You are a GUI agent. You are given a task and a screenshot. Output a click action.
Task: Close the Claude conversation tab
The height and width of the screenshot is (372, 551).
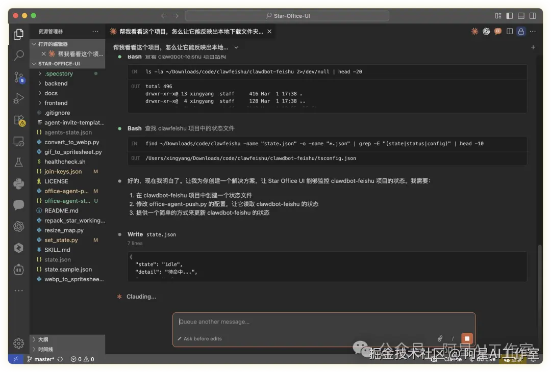point(269,32)
